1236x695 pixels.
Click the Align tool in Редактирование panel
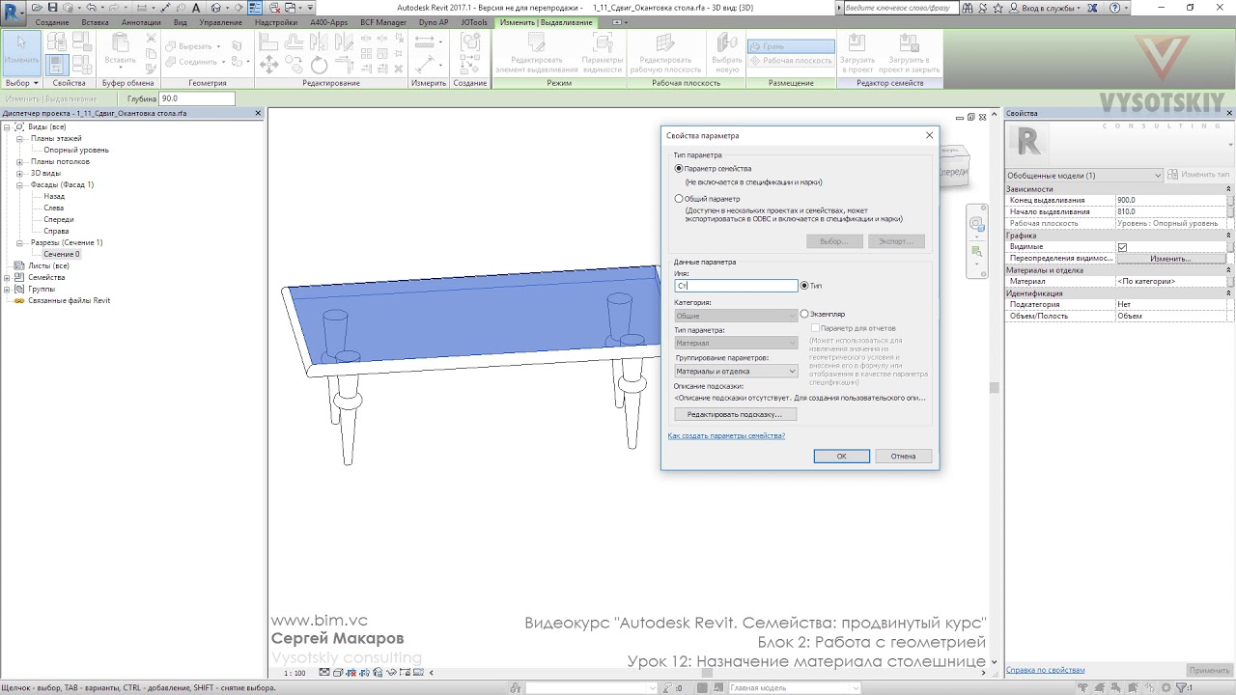coord(269,42)
